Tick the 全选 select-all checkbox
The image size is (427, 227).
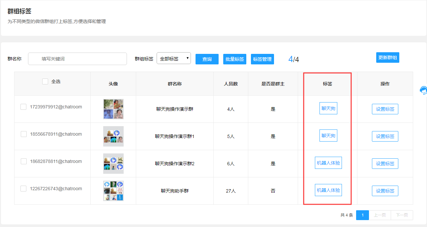(x=45, y=81)
